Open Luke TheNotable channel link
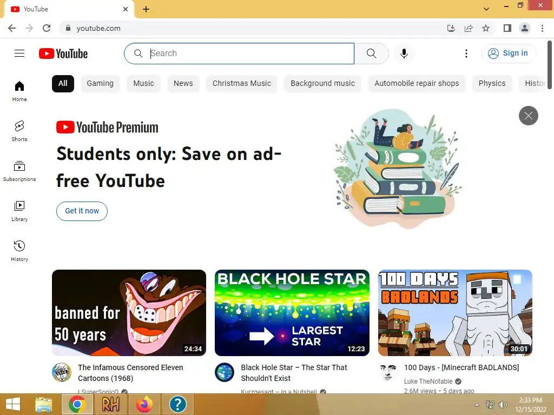The width and height of the screenshot is (554, 415). click(428, 381)
